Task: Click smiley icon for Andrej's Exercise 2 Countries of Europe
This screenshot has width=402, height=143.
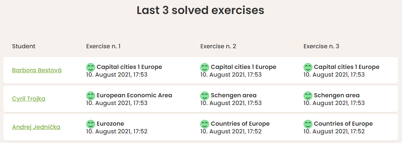Action: coord(205,124)
